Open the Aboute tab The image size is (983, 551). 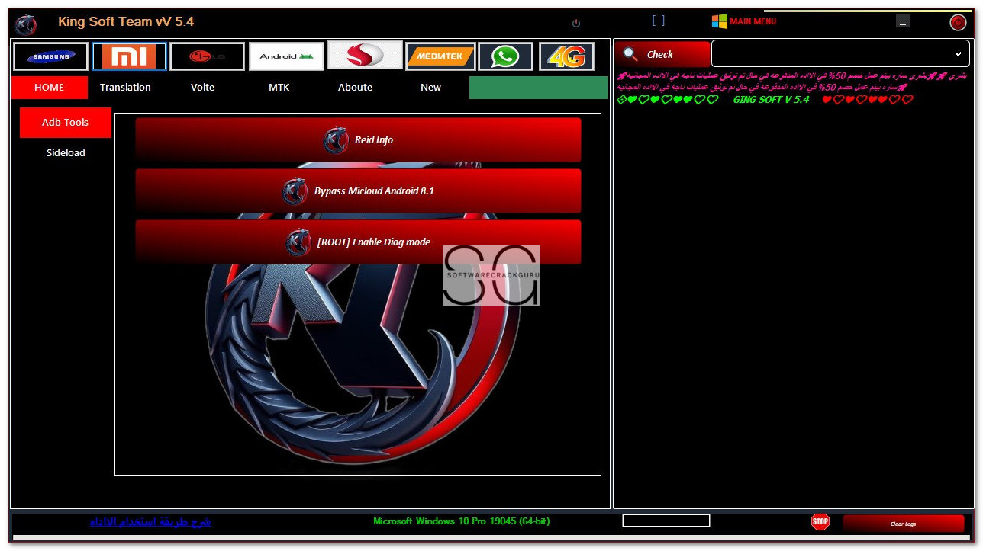point(355,88)
